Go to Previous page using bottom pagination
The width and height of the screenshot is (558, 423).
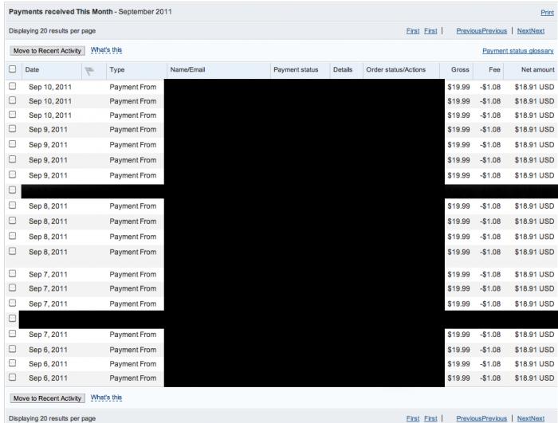tap(481, 418)
